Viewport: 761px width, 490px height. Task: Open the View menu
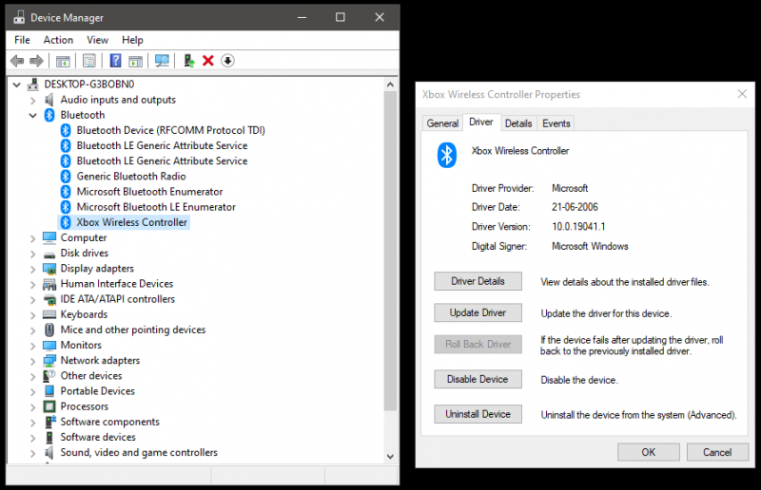98,40
